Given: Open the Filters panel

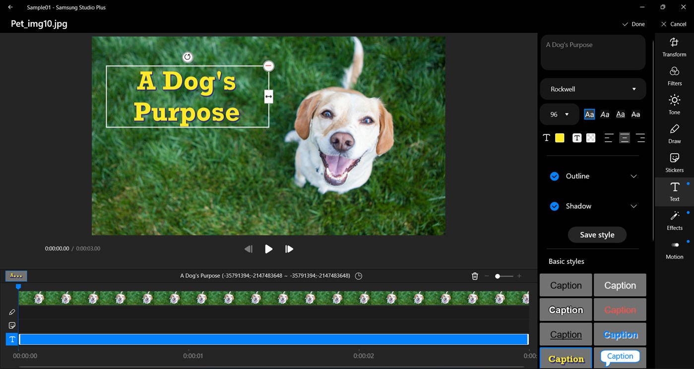Looking at the screenshot, I should (x=674, y=76).
